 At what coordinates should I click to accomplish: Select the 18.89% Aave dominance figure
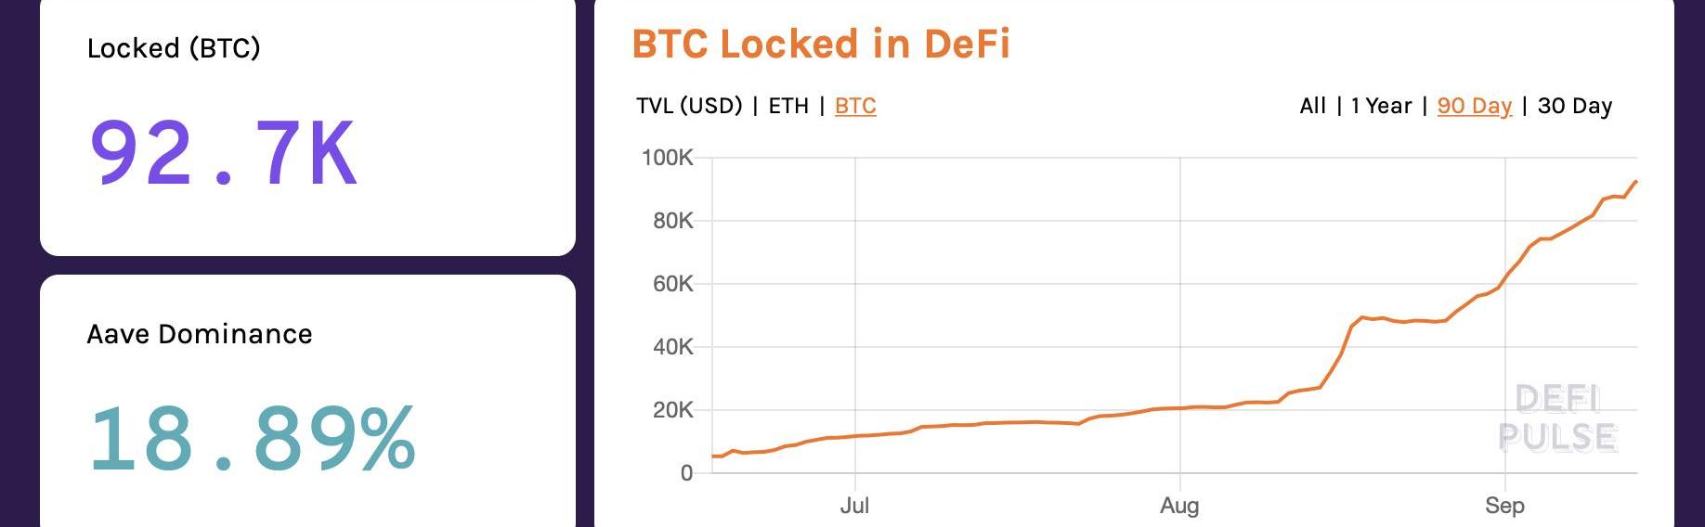(x=251, y=438)
